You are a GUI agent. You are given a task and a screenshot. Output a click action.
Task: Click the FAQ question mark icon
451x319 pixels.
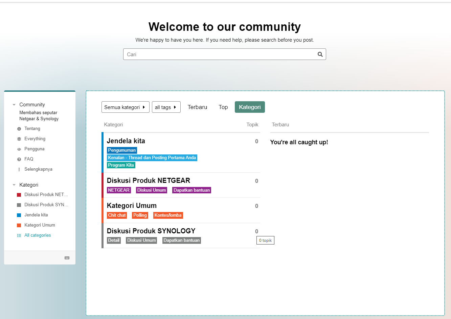[19, 159]
